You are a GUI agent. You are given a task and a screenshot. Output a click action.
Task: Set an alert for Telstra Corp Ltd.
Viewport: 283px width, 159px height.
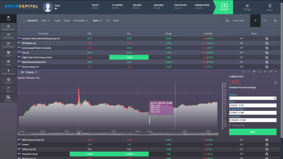click(241, 149)
